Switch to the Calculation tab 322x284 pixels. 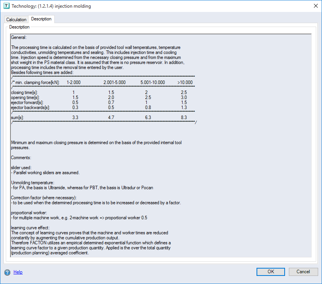coord(16,19)
